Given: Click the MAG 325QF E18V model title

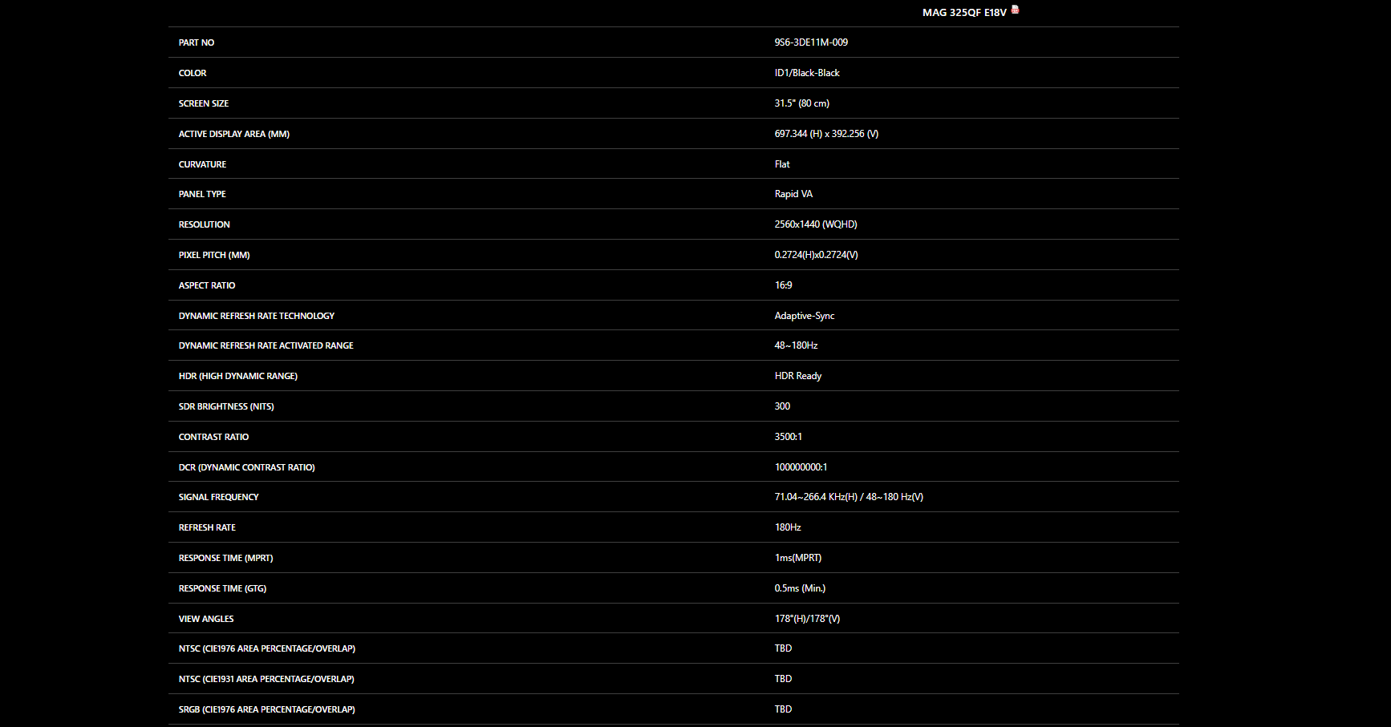Looking at the screenshot, I should tap(964, 13).
